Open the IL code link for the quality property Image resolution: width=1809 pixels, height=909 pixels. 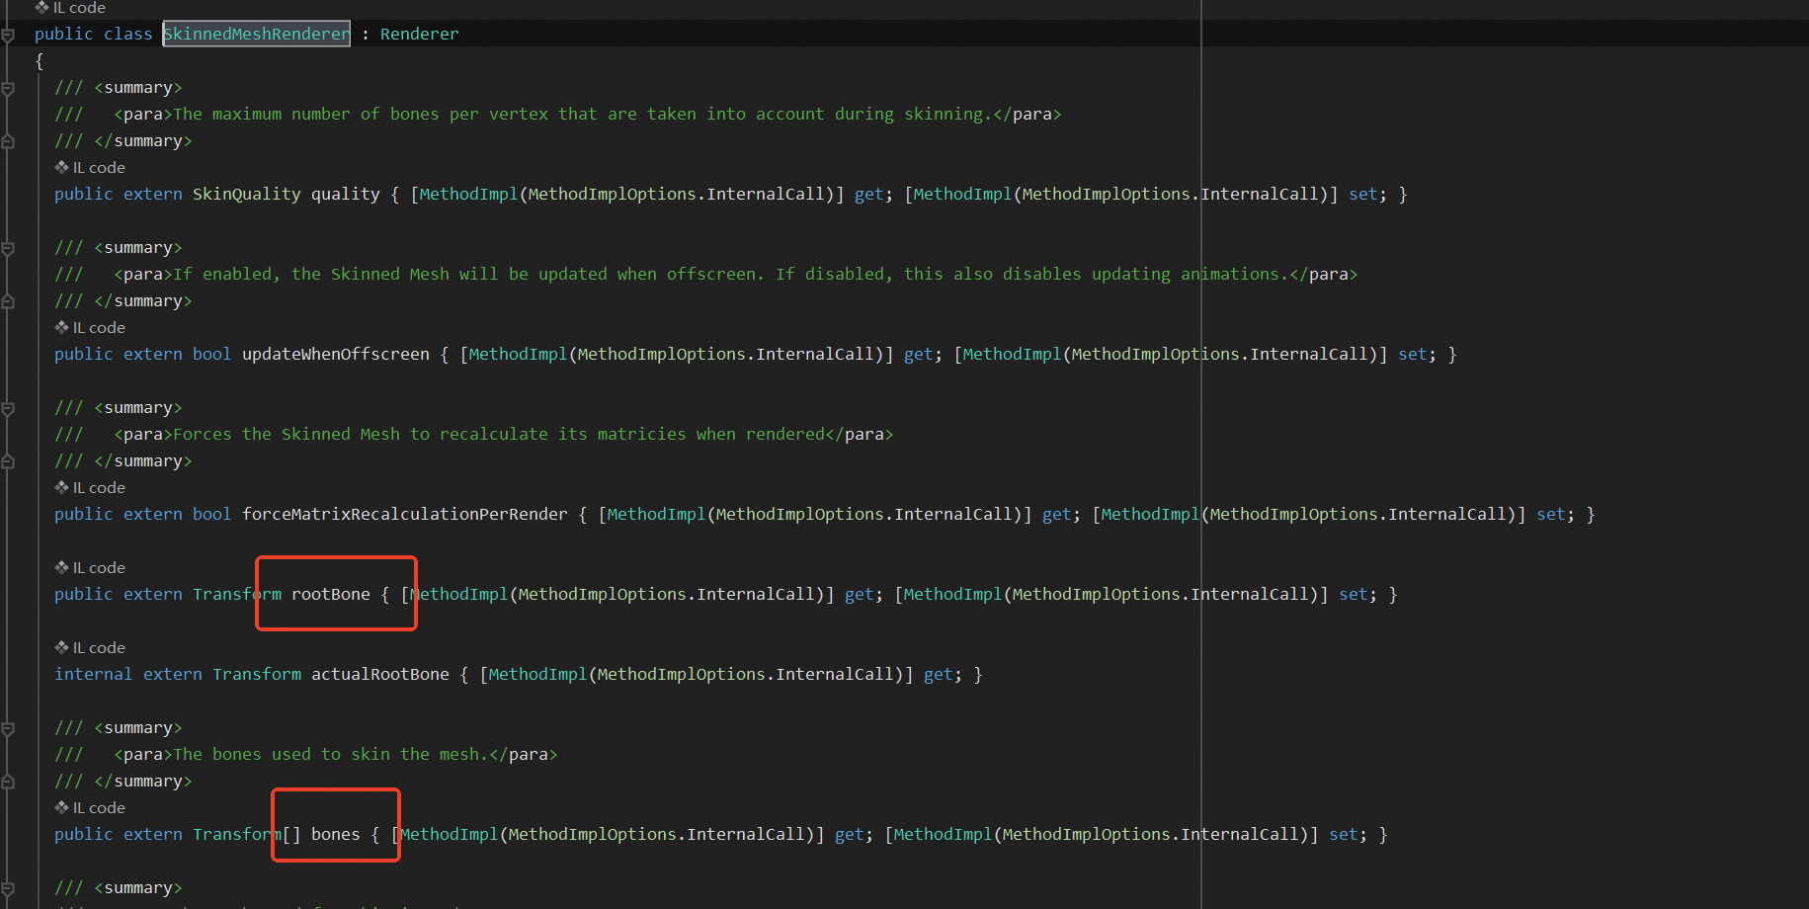tap(99, 167)
